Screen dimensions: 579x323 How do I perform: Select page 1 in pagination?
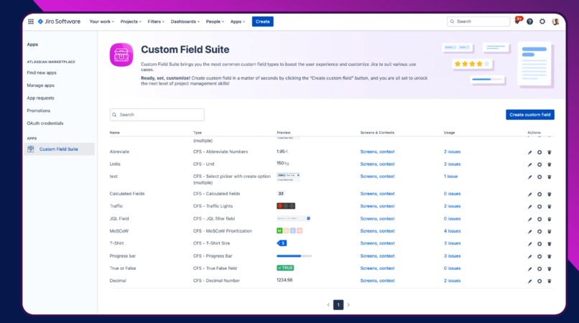click(x=338, y=304)
